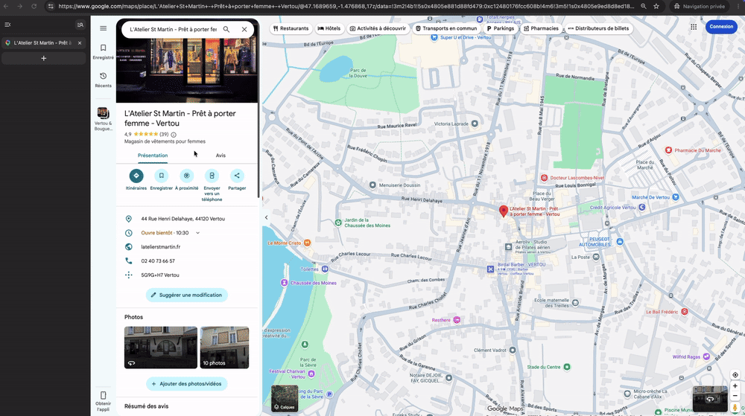Open Obtenir l'appli at sidebar bottom
745x416 pixels.
(x=103, y=401)
